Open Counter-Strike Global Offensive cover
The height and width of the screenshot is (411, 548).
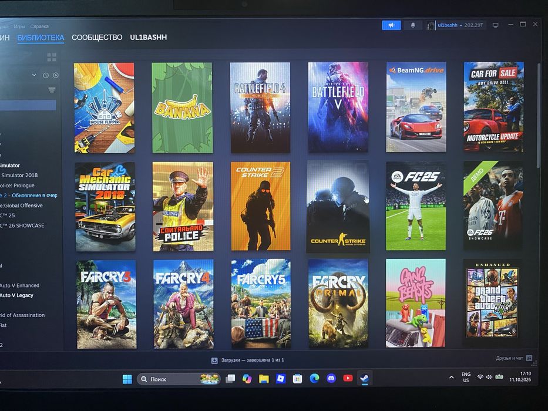point(338,207)
